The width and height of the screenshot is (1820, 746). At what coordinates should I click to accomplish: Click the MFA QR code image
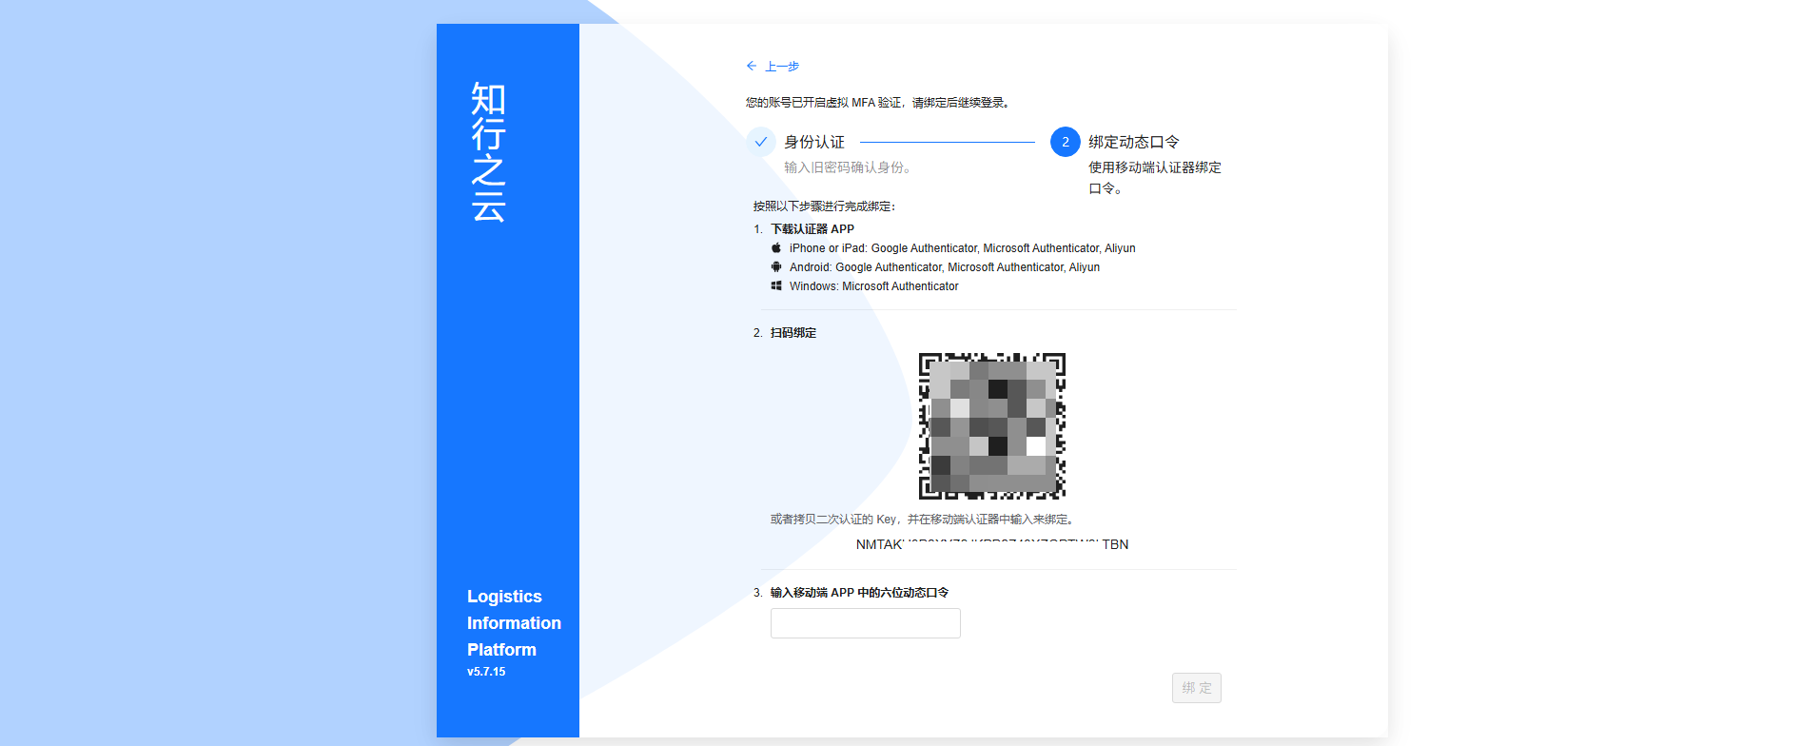coord(991,425)
